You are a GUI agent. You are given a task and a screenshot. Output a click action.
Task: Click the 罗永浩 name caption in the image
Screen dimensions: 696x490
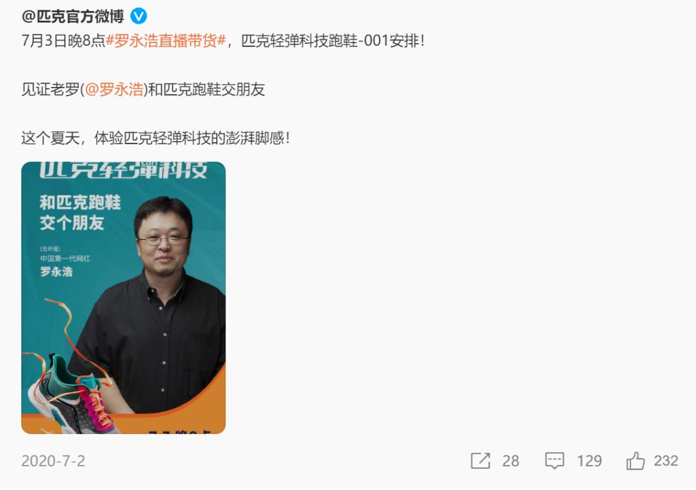[x=56, y=271]
